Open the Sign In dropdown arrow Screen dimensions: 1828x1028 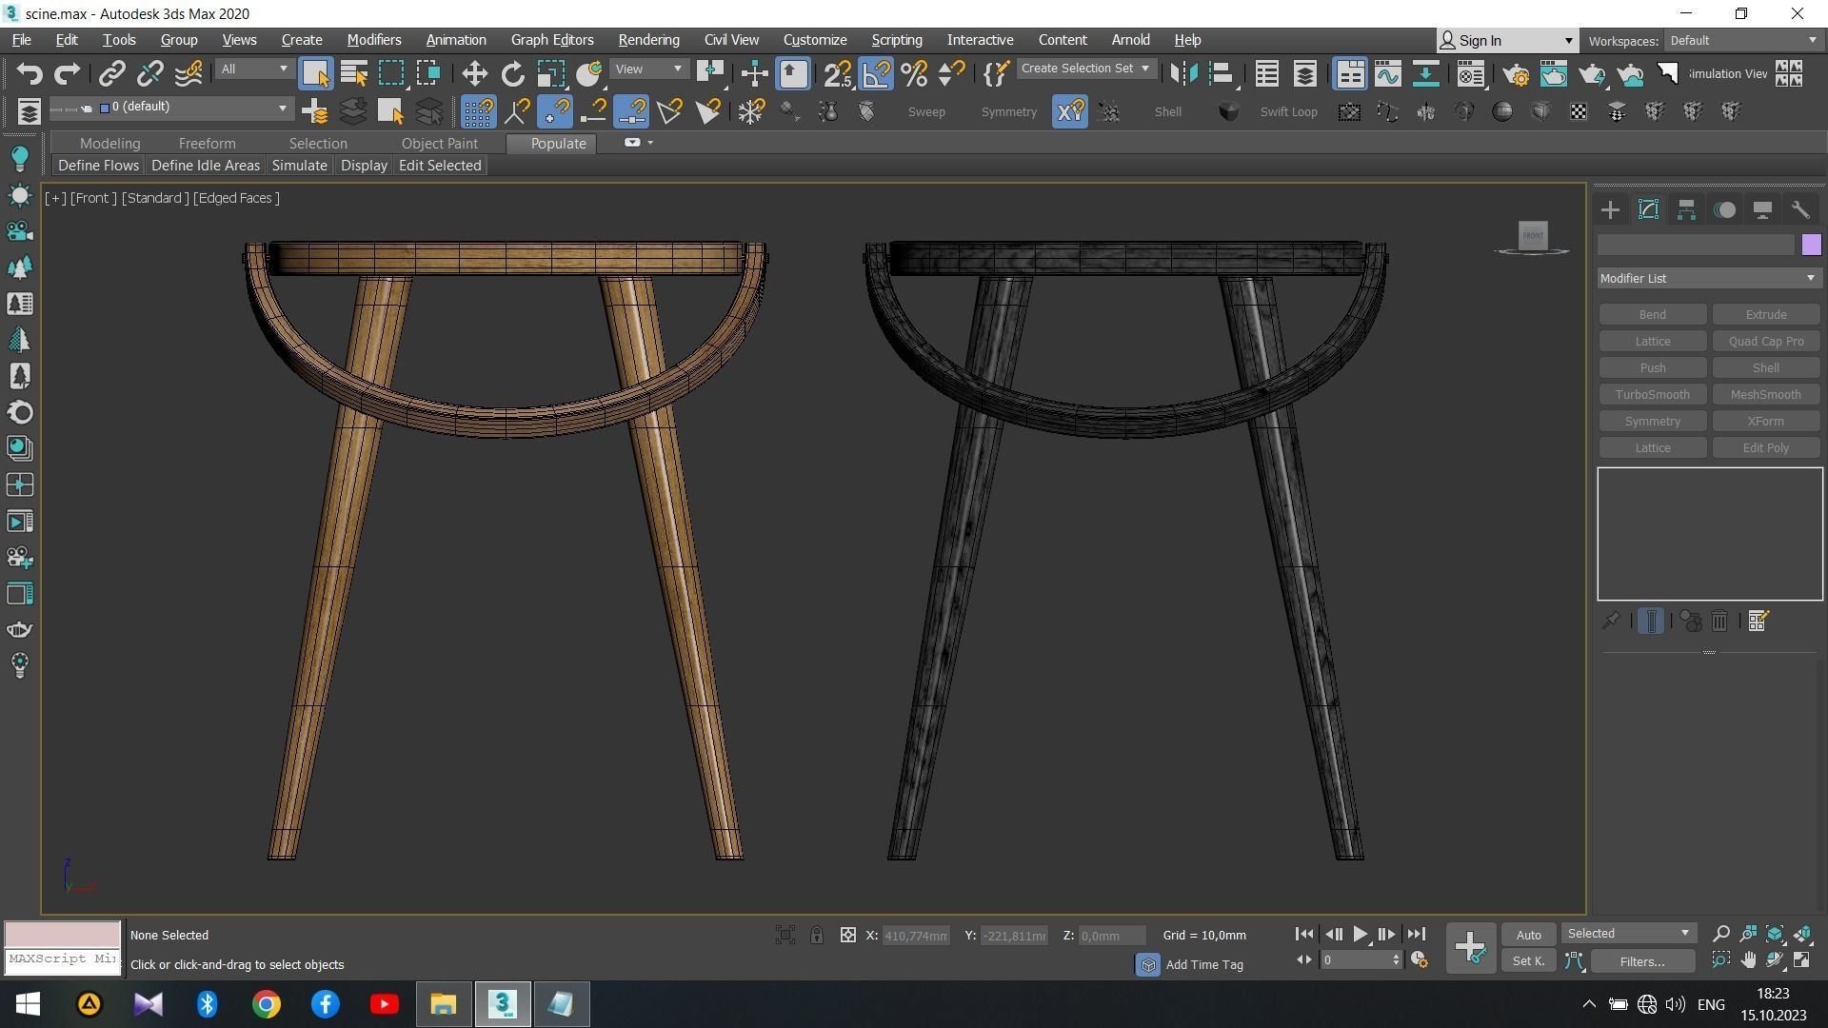[x=1568, y=41]
